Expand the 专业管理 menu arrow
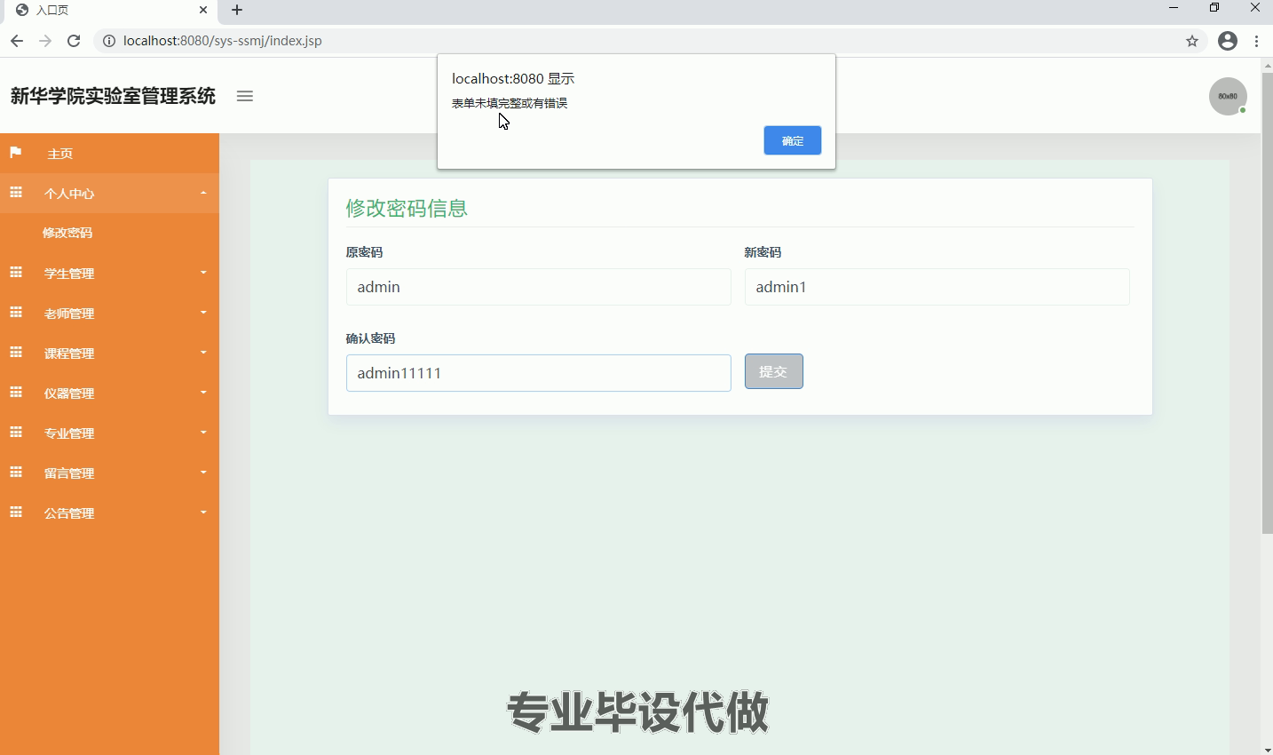1273x755 pixels. 203,433
